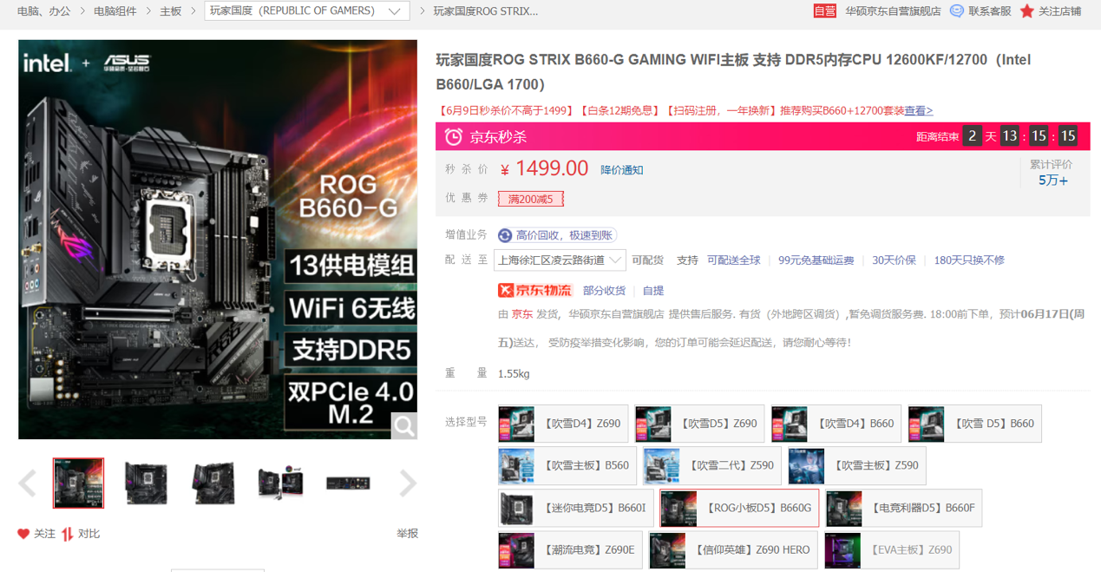The height and width of the screenshot is (572, 1101).
Task: Choose model 【潮流电竞】Z690E
Action: pos(570,550)
